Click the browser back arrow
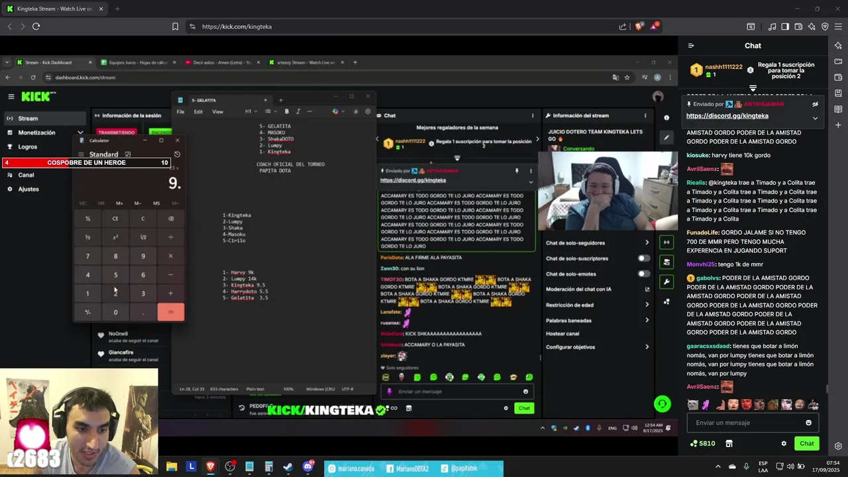Image resolution: width=848 pixels, height=477 pixels. pyautogui.click(x=9, y=26)
